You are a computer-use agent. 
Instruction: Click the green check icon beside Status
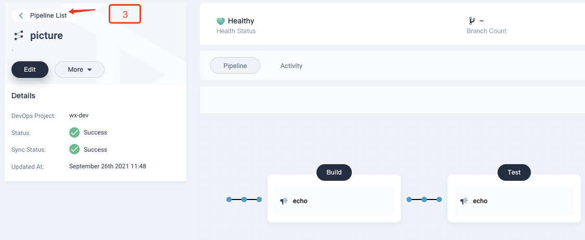pos(74,132)
